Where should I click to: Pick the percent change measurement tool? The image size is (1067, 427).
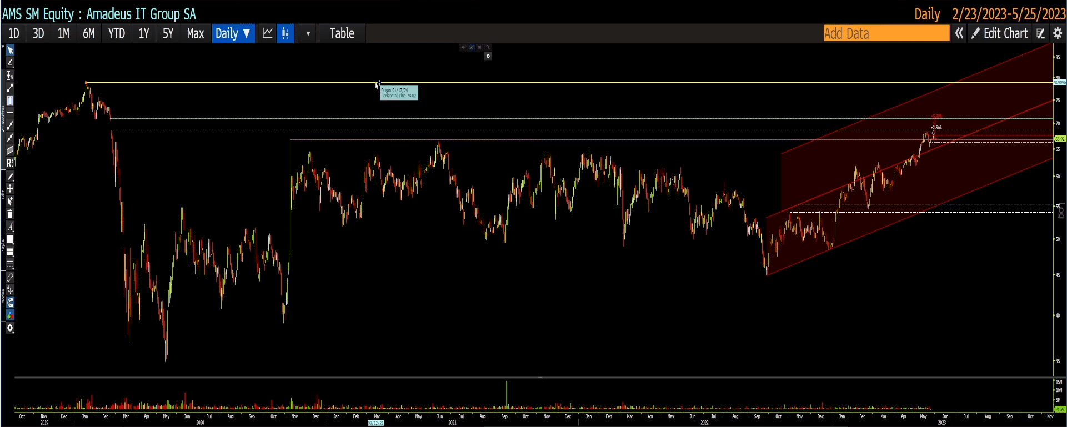pos(10,76)
